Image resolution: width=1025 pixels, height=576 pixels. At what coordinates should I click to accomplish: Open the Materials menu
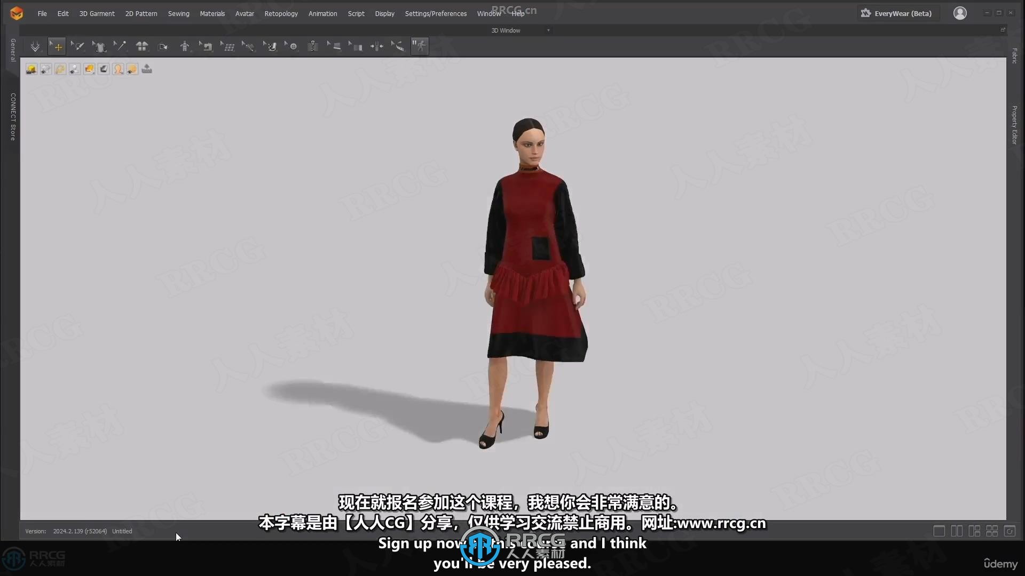(x=212, y=13)
